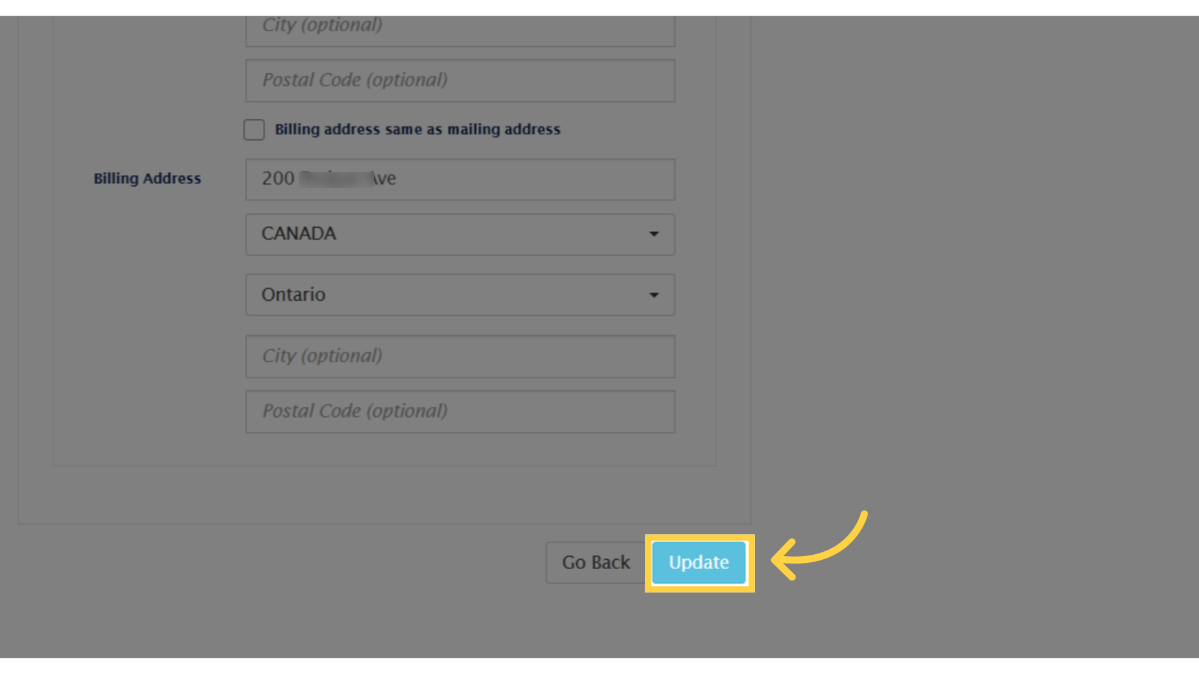This screenshot has height=674, width=1199.
Task: Click the arrow icon on the Ontario dropdown
Action: [654, 295]
